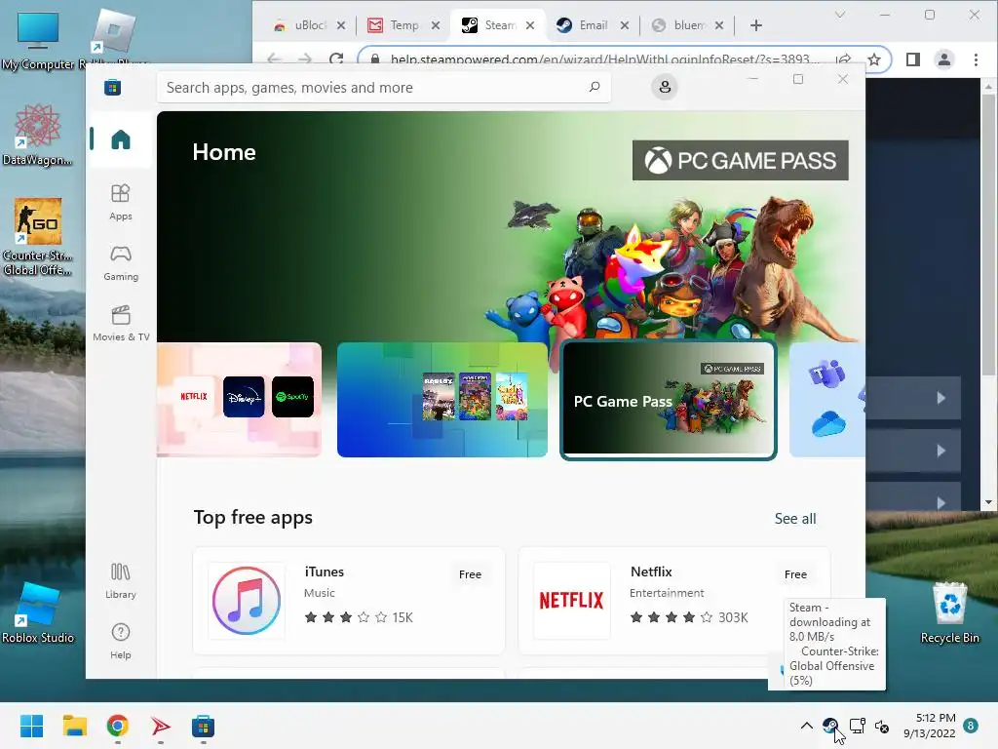Open the iTunes app listing
Image resolution: width=998 pixels, height=749 pixels.
[x=349, y=601]
